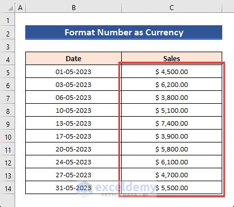234x207 pixels.
Task: Select row 2 header
Action: [7, 33]
